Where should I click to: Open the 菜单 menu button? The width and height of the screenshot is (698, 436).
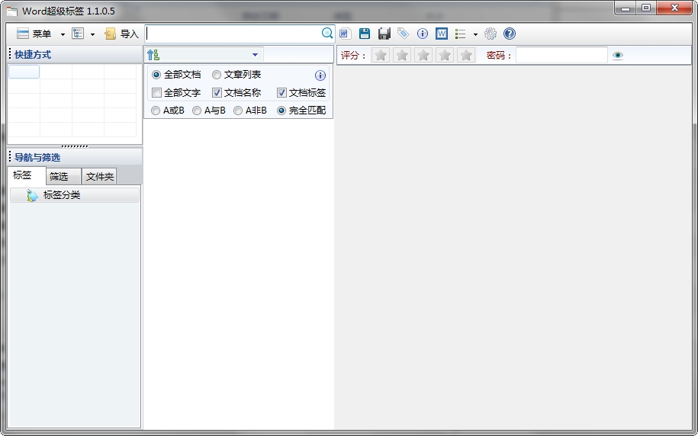click(34, 34)
